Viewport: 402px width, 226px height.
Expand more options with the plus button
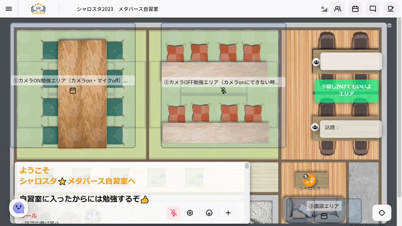click(x=228, y=213)
